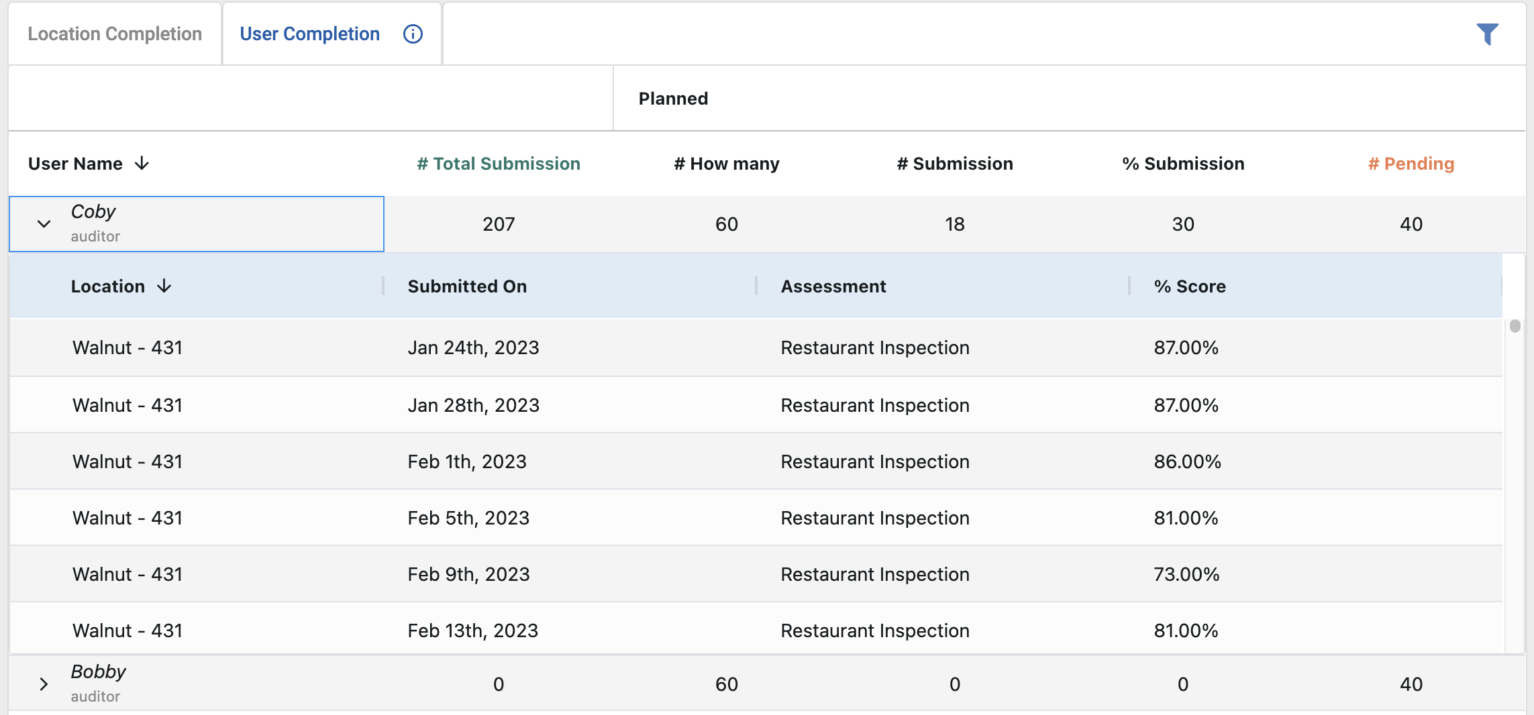Click the sort arrow beside Location column
The image size is (1534, 715).
click(165, 286)
